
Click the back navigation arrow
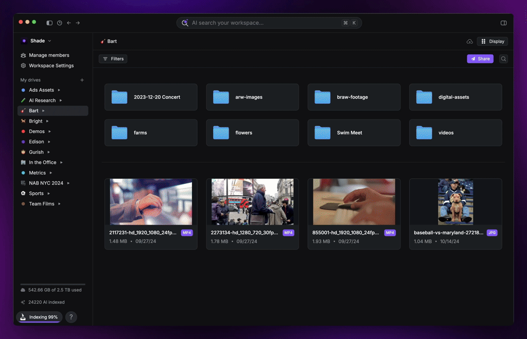[69, 23]
